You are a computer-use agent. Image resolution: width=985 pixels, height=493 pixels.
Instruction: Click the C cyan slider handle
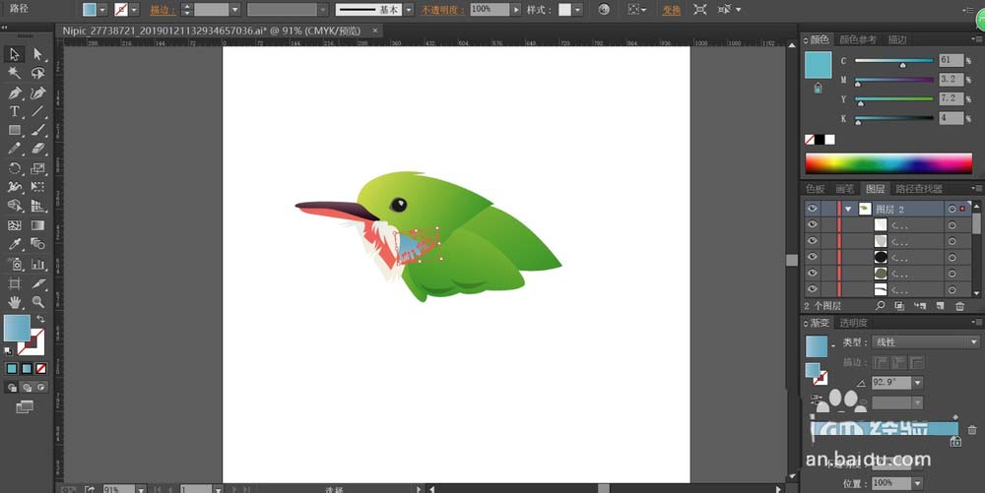click(903, 65)
